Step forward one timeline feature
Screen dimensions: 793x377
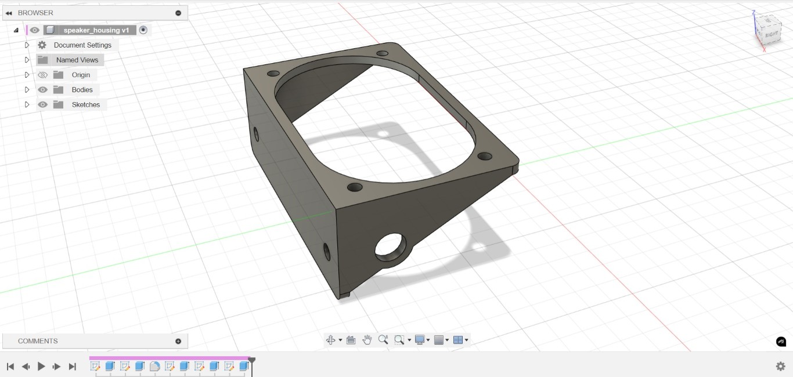coord(57,367)
